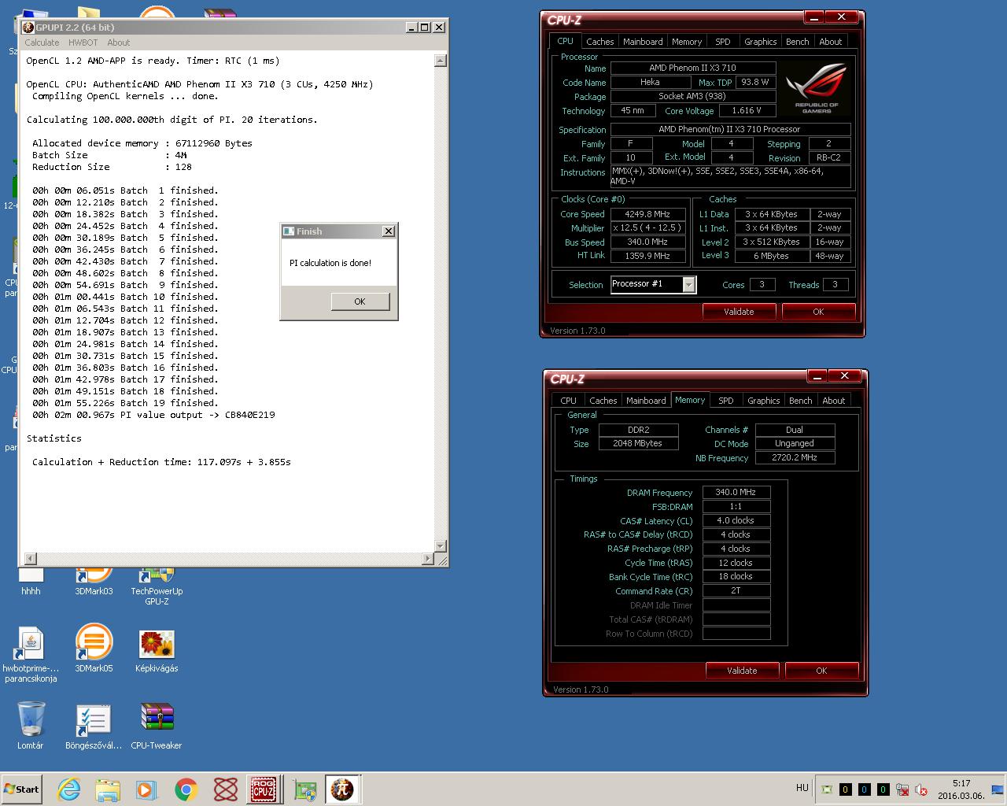Open Graphics tab in top CPU-Z window
The image size is (1007, 806).
[760, 42]
